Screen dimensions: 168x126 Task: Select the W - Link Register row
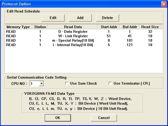pos(84,36)
